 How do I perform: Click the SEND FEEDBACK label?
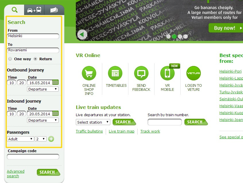tap(141, 88)
